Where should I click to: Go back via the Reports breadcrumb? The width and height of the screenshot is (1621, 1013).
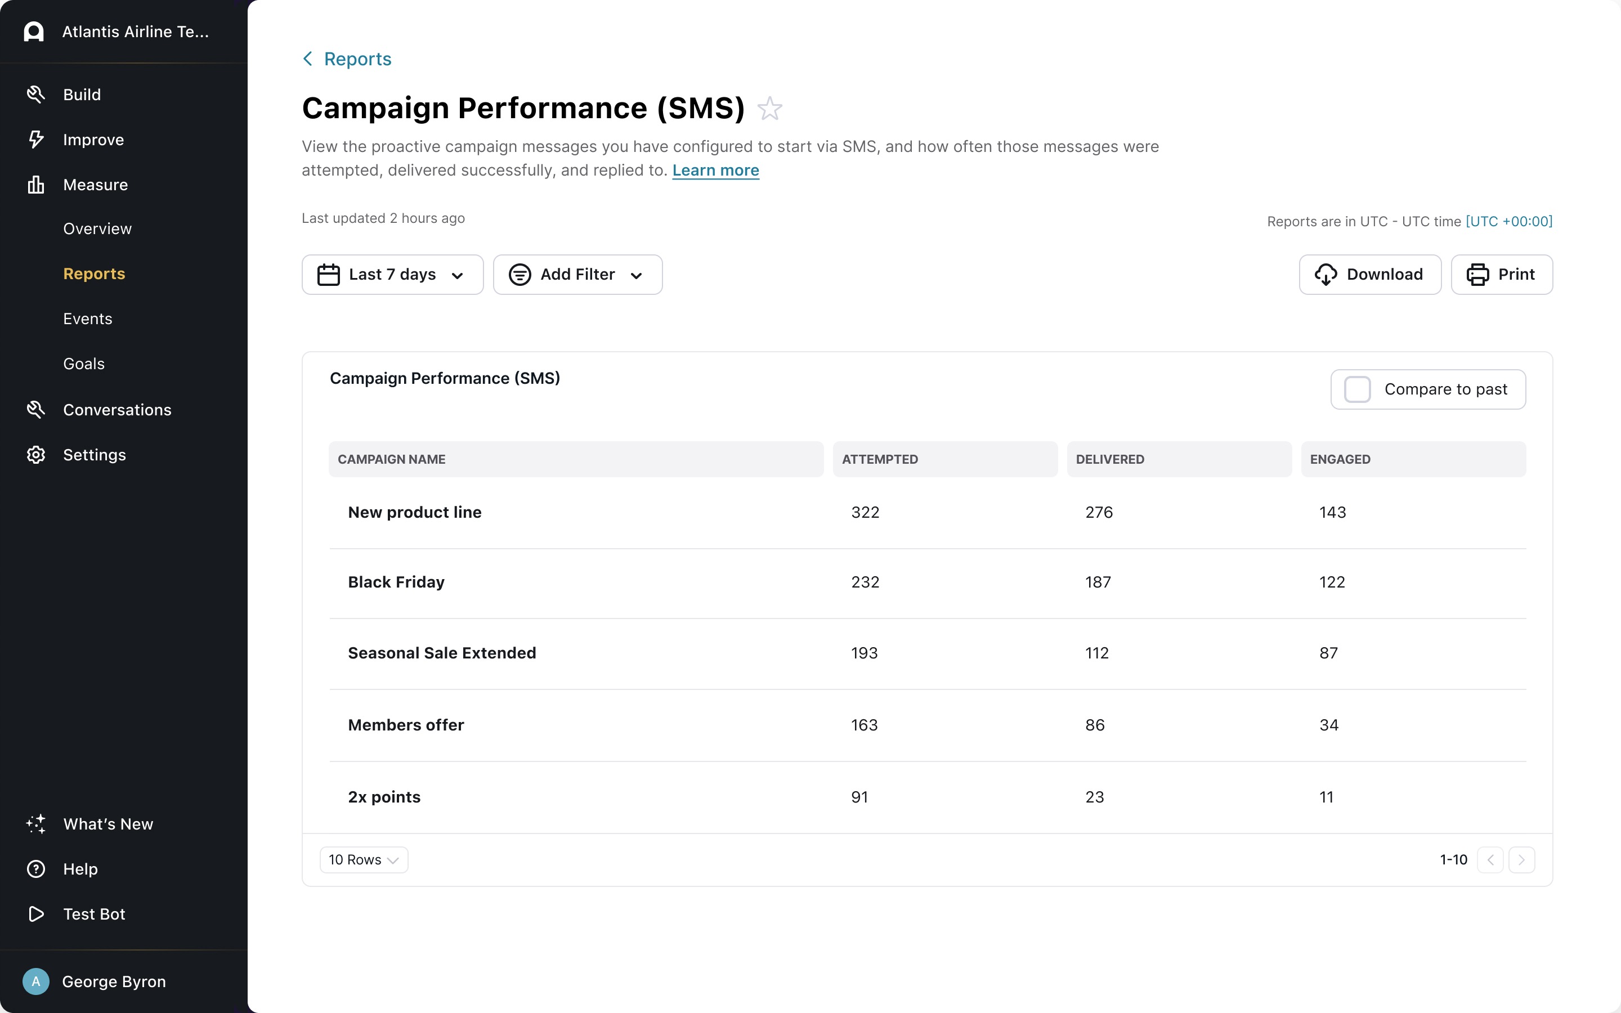coord(357,59)
